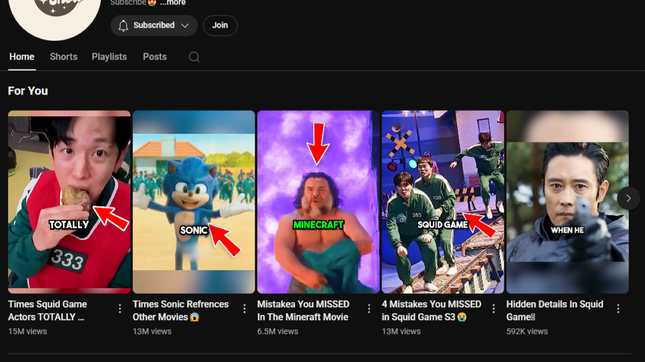Toggle subscription with the Subscribed button
This screenshot has height=362, width=645.
point(154,25)
